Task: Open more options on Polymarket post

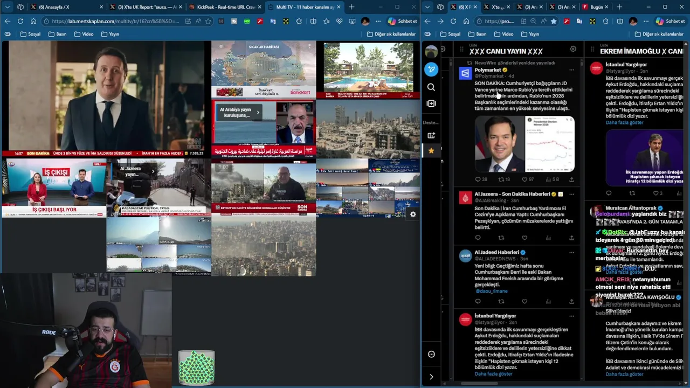Action: [571, 70]
